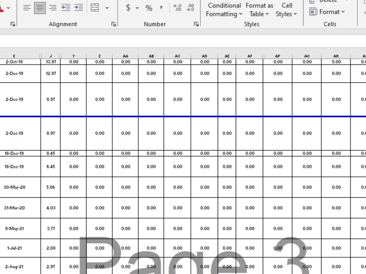Image resolution: width=366 pixels, height=274 pixels.
Task: Click the Merge & Center icon
Action: (95, 8)
